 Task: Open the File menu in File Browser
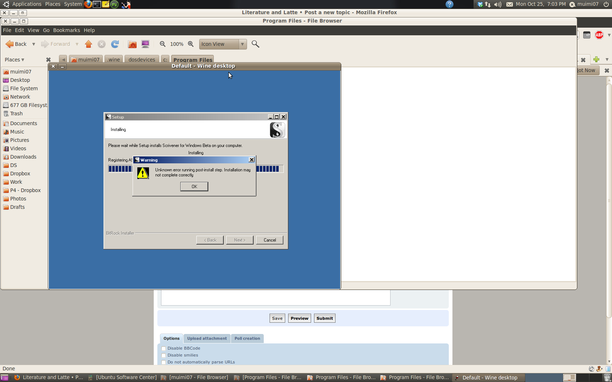pyautogui.click(x=7, y=30)
